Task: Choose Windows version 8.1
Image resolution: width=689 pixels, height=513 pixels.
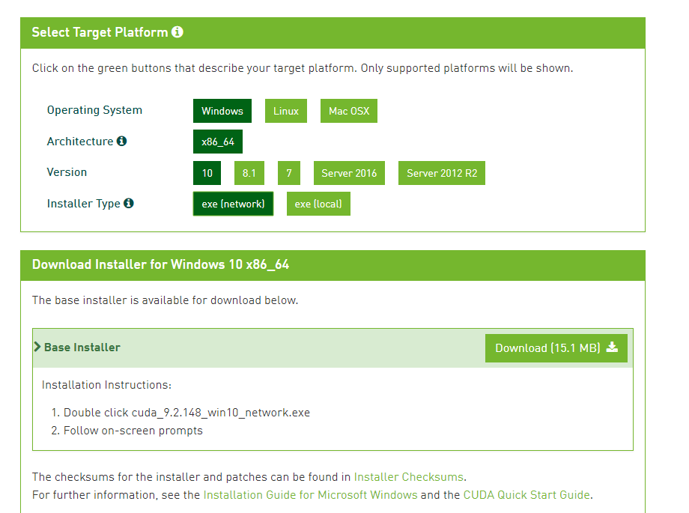Action: click(x=249, y=173)
